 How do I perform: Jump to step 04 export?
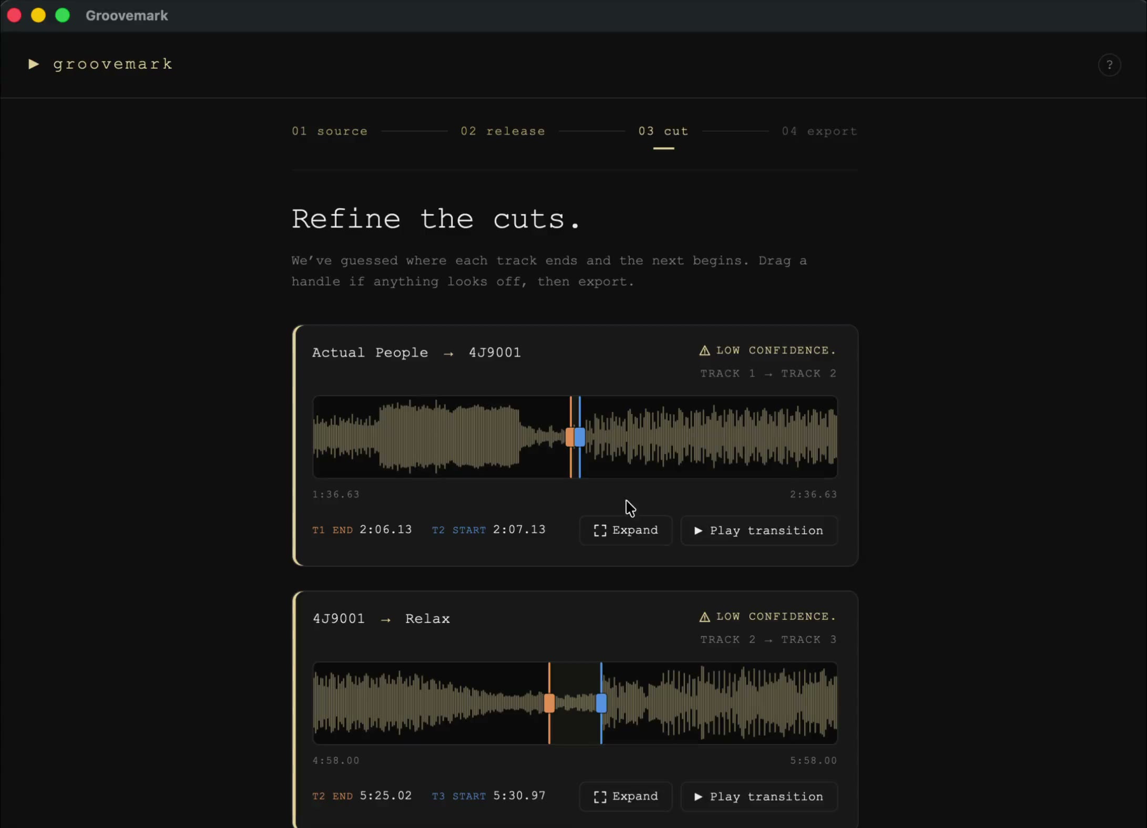click(819, 131)
